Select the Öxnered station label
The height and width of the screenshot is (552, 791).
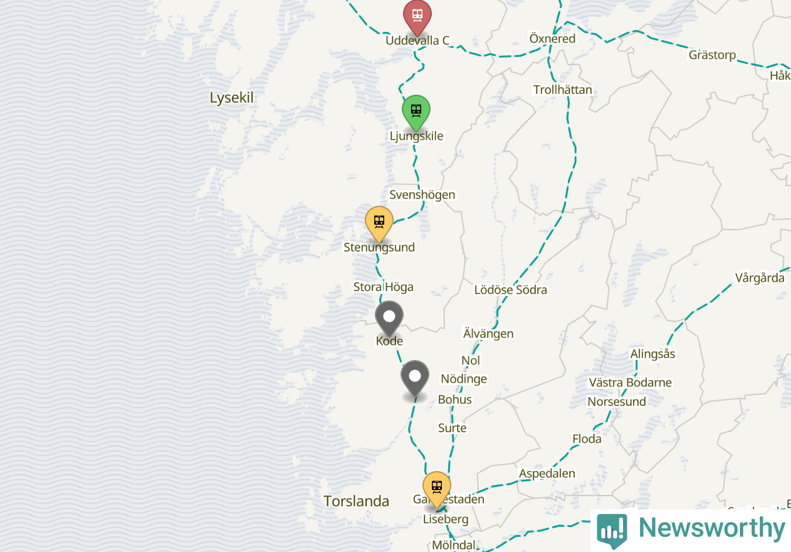[552, 38]
